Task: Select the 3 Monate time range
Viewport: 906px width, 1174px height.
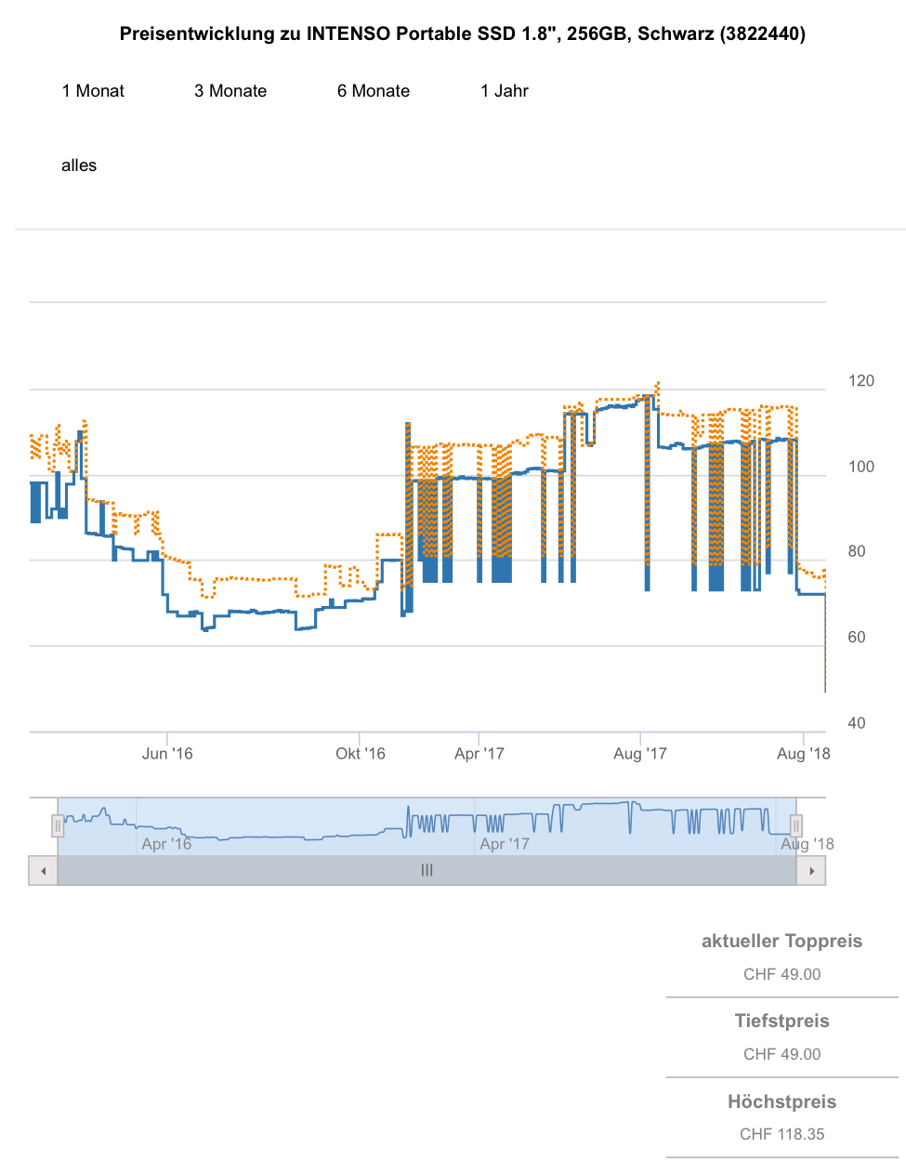Action: point(230,91)
